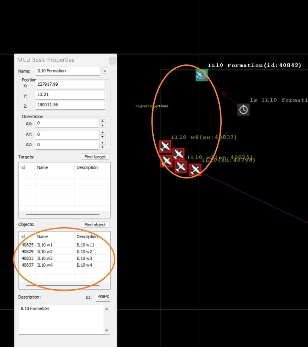Decrease AY with the down arrow
308x347 pixels.
(102, 137)
